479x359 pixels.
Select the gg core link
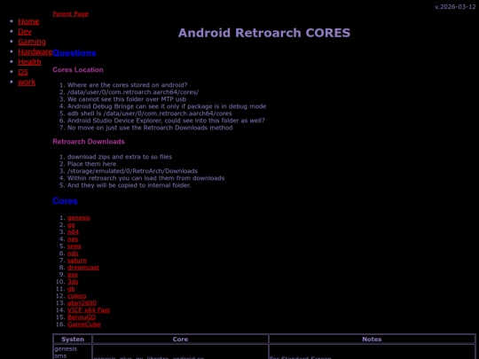(71, 225)
